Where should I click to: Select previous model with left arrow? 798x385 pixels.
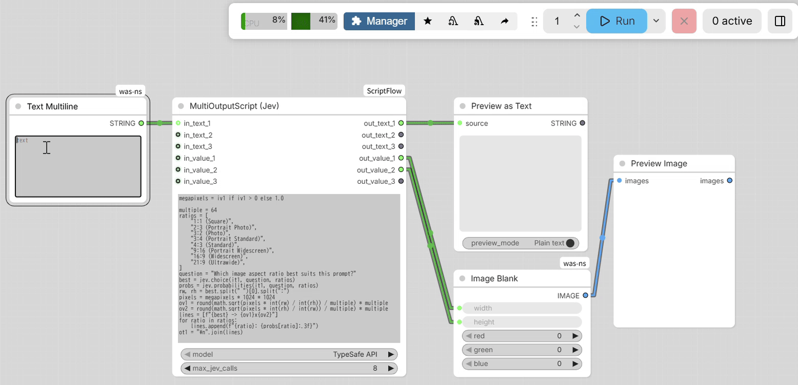coord(187,354)
